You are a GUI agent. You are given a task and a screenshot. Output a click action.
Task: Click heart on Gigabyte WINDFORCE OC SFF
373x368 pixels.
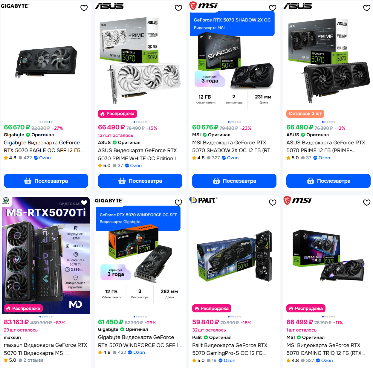click(178, 203)
